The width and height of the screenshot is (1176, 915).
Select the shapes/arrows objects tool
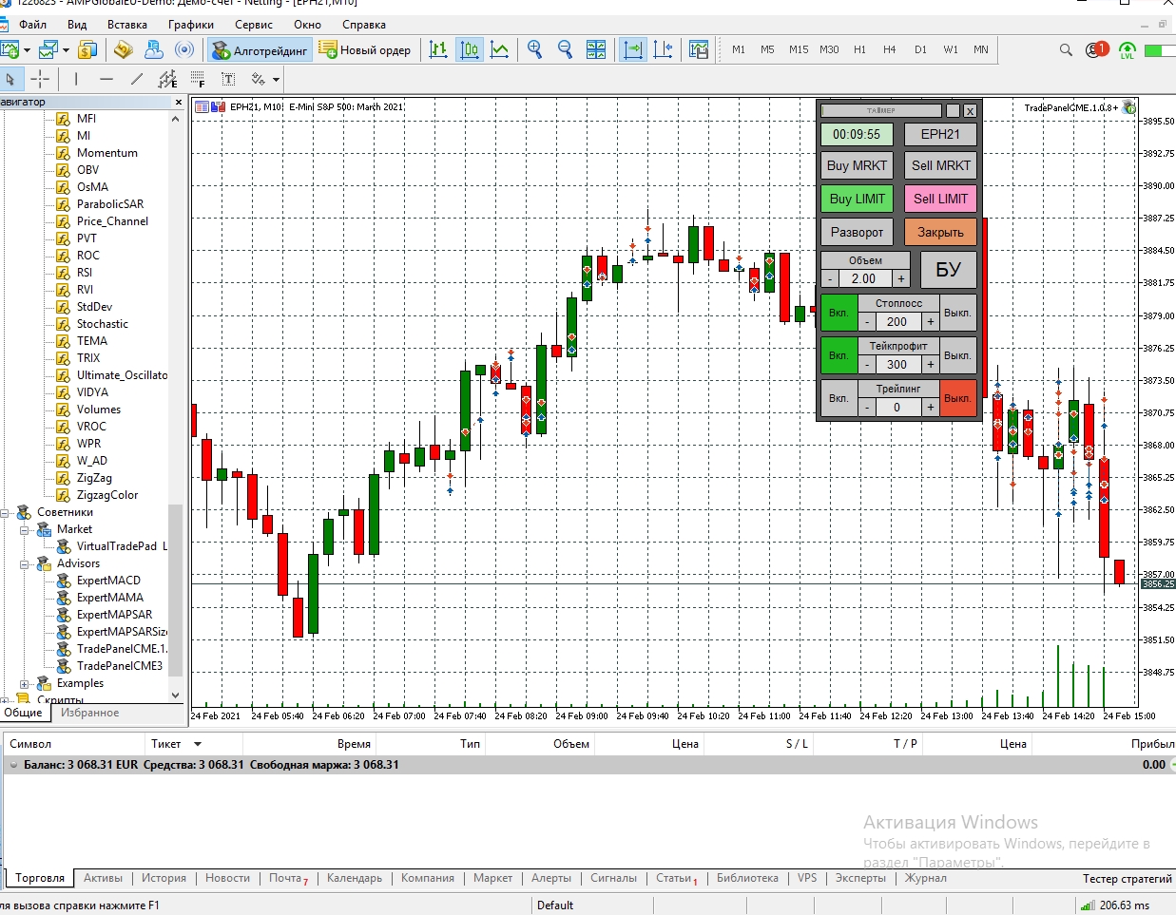[x=258, y=79]
